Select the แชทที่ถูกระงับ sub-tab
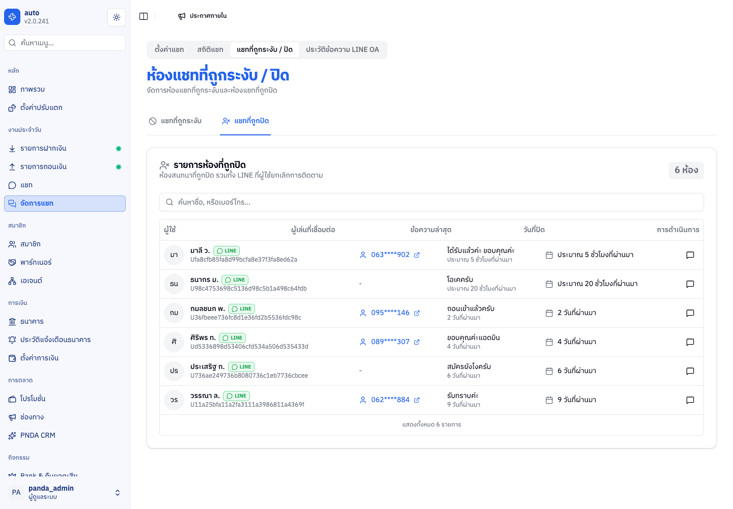733x509 pixels. pyautogui.click(x=175, y=121)
